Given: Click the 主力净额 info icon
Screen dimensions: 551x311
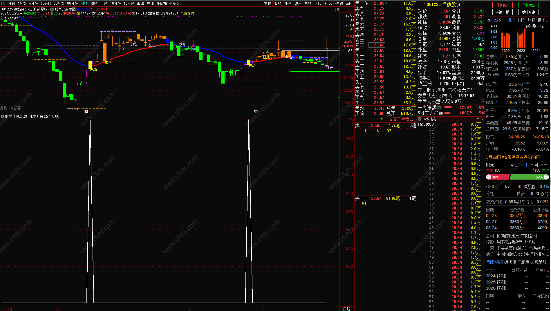Looking at the screenshot, I should [439, 107].
